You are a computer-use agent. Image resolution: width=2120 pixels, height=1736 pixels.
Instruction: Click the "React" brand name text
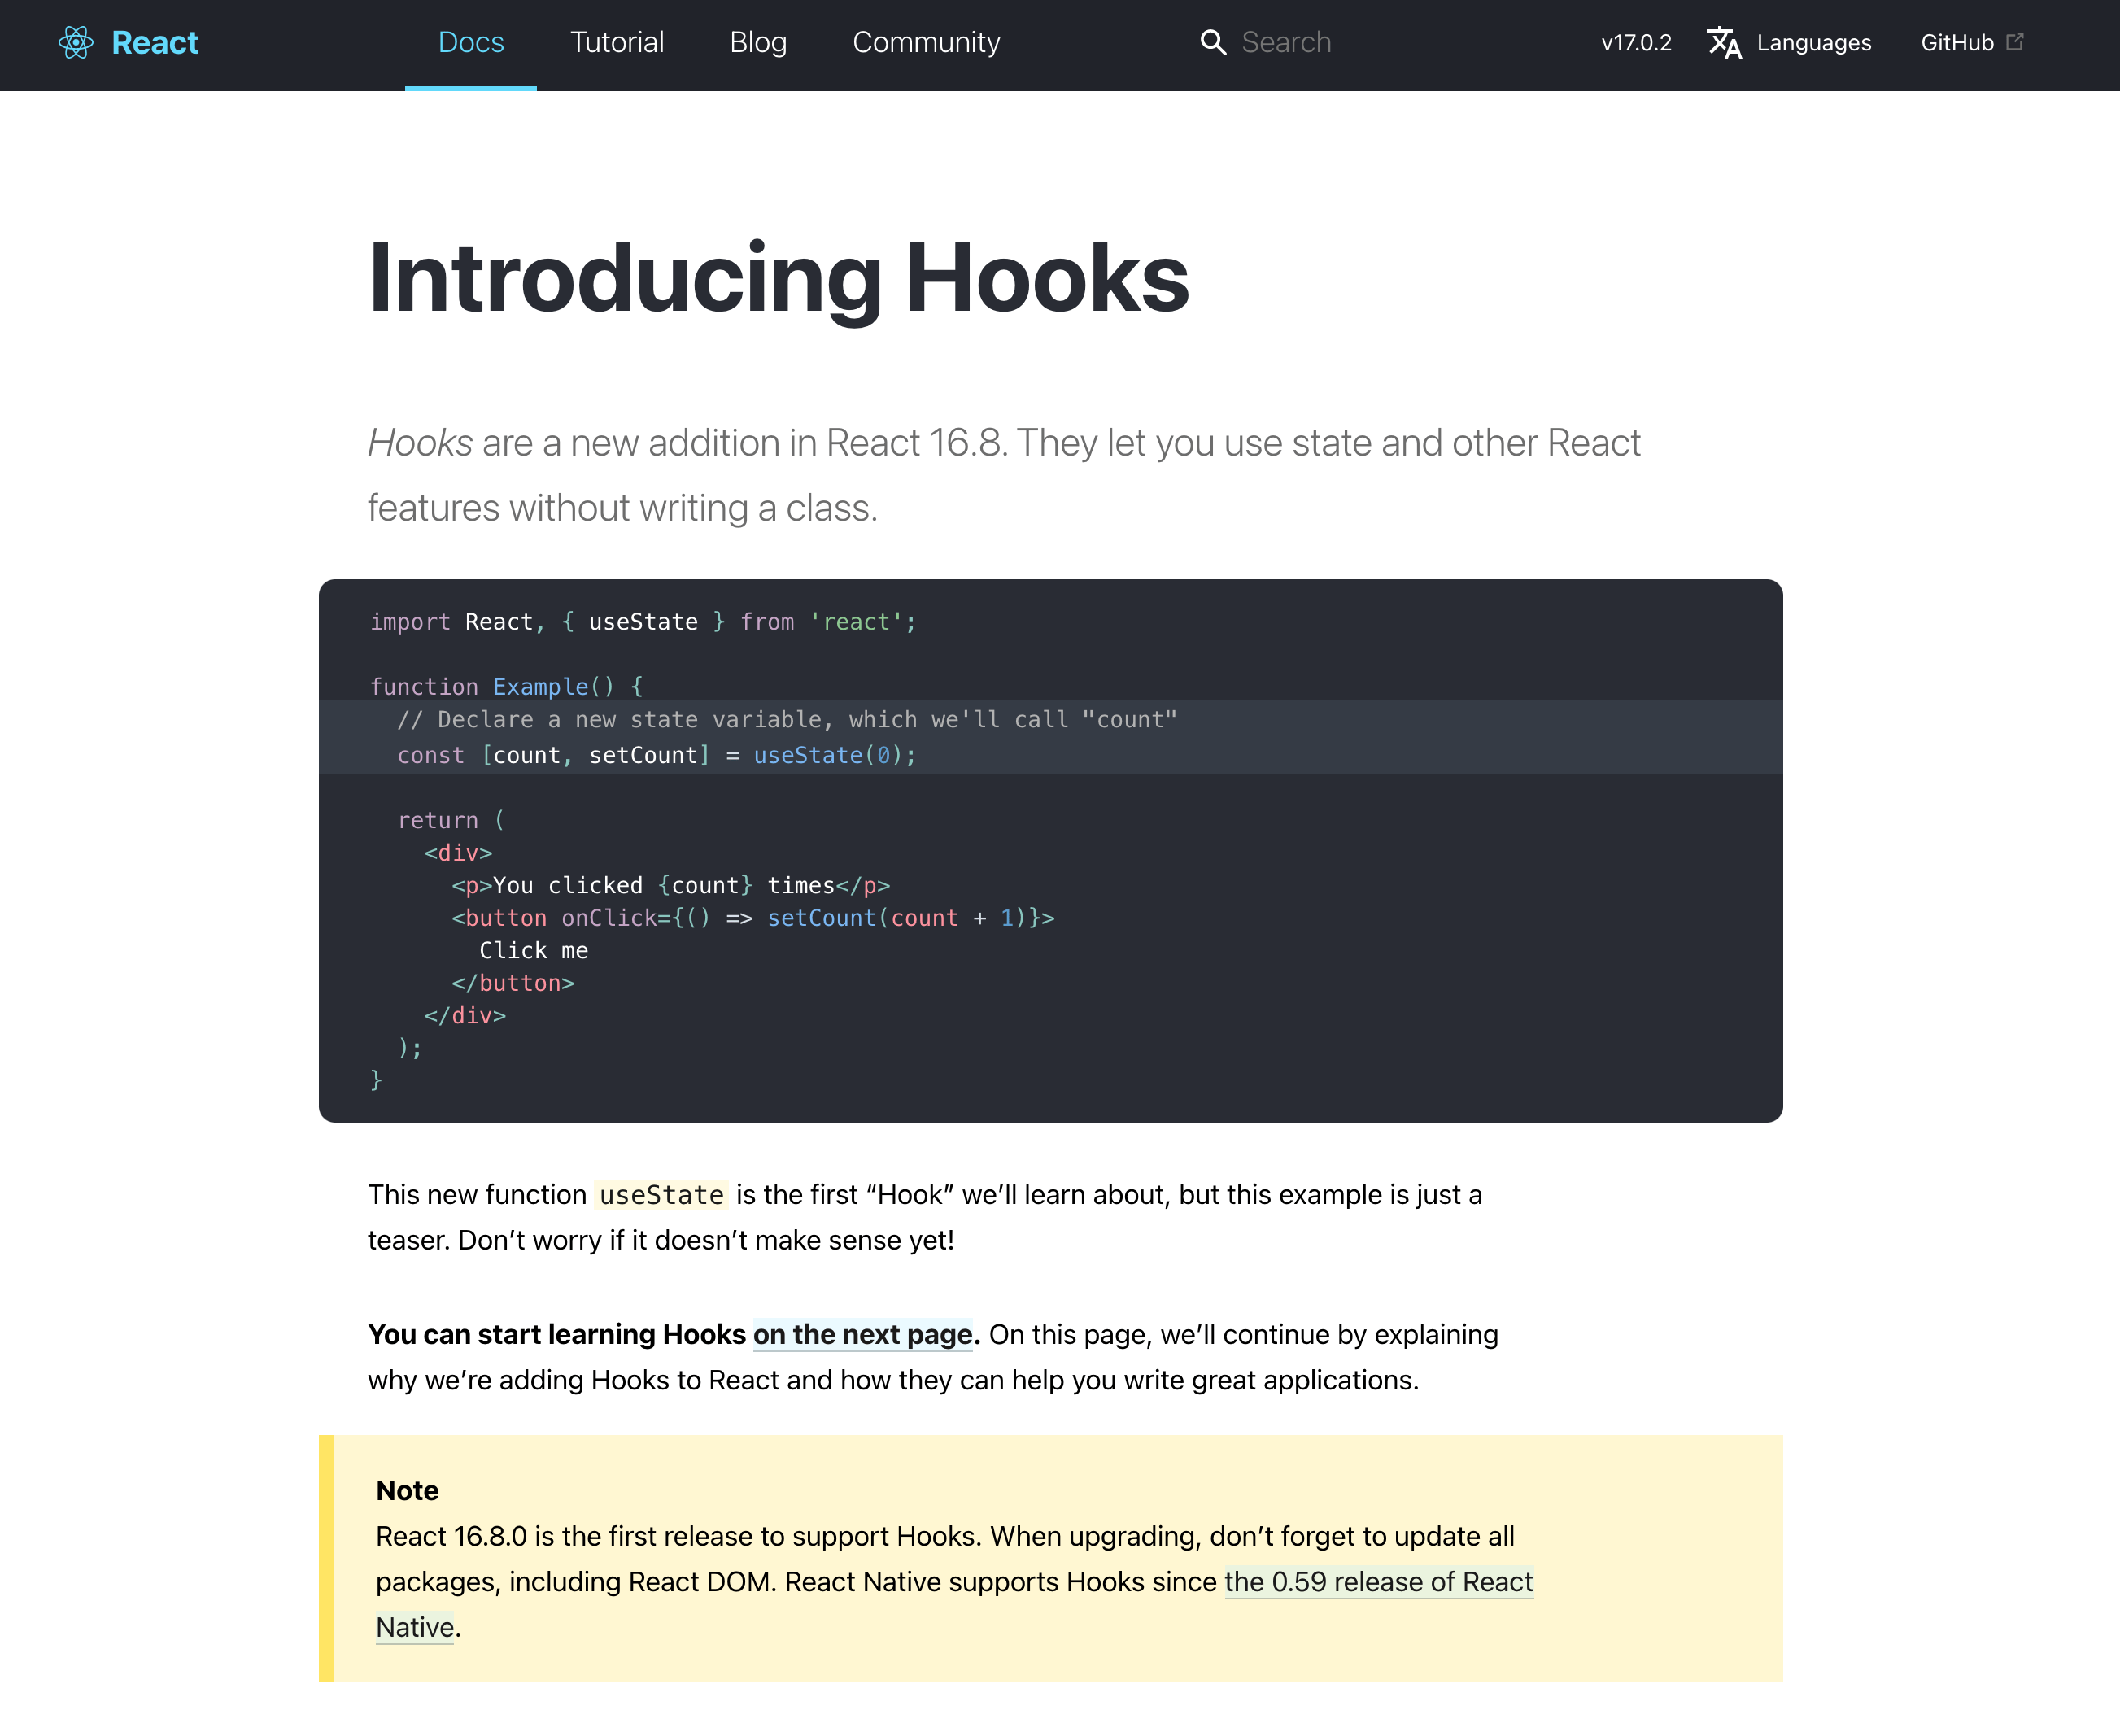155,42
